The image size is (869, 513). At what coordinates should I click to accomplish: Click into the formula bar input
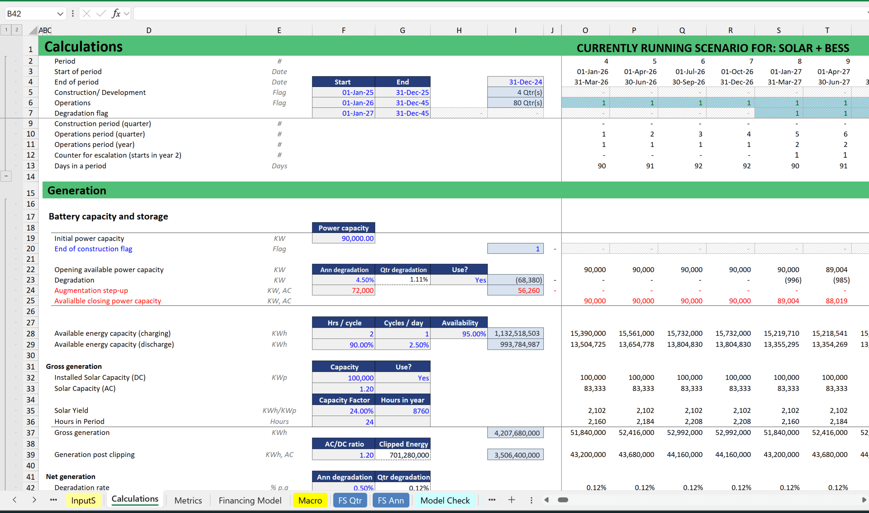point(484,14)
